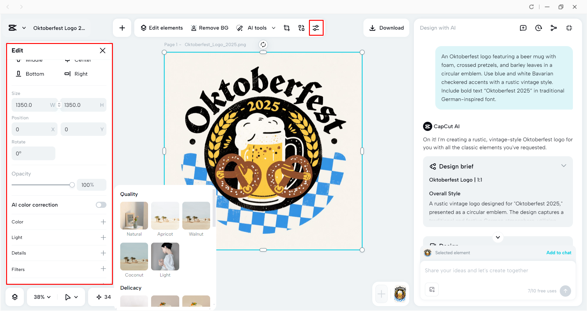587x311 pixels.
Task: Apply the Walnut filter
Action: click(196, 216)
